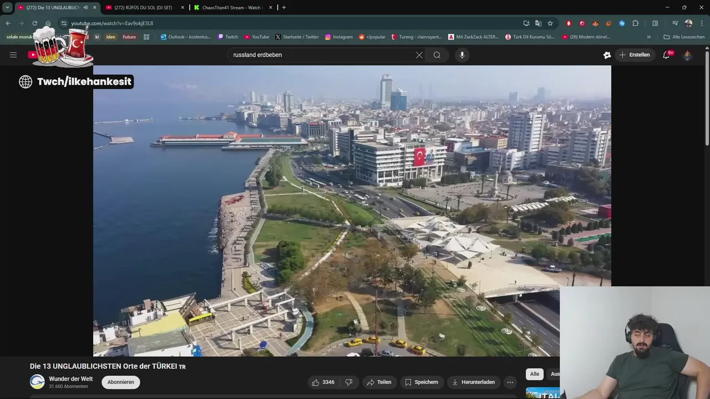The width and height of the screenshot is (710, 399).
Task: Click the Speichern save button
Action: 422,382
